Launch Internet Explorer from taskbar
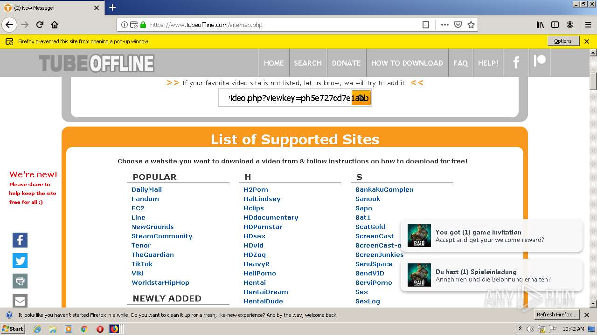 (x=37, y=329)
